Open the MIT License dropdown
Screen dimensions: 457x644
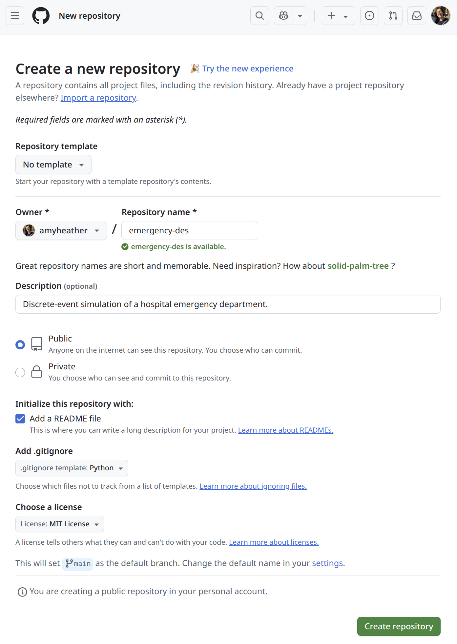point(60,524)
